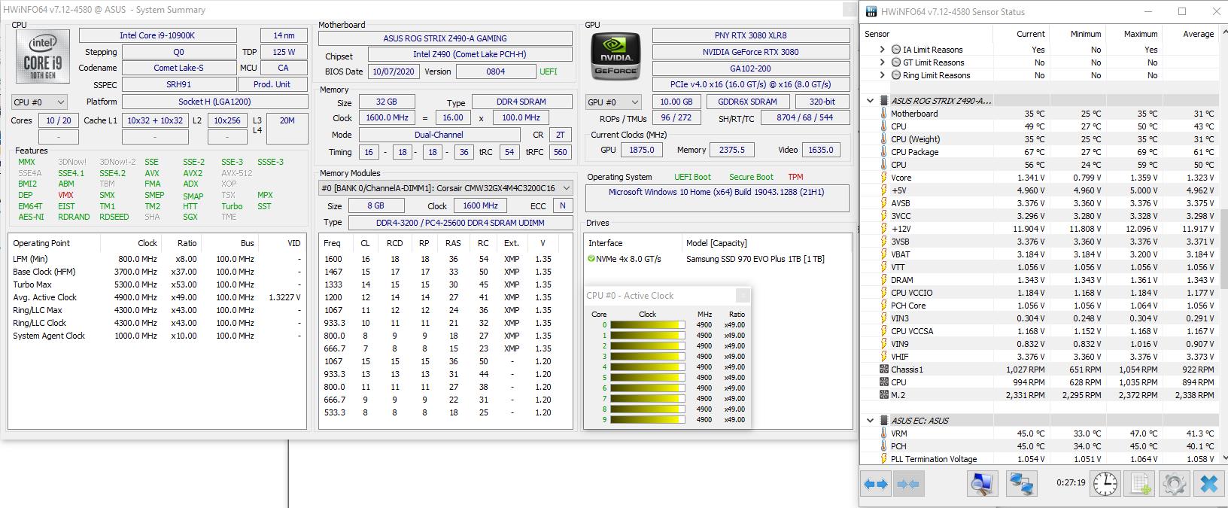
Task: Open the memory module Corsair CMW32GX4M4C3200C16 dropdown
Action: (x=445, y=188)
